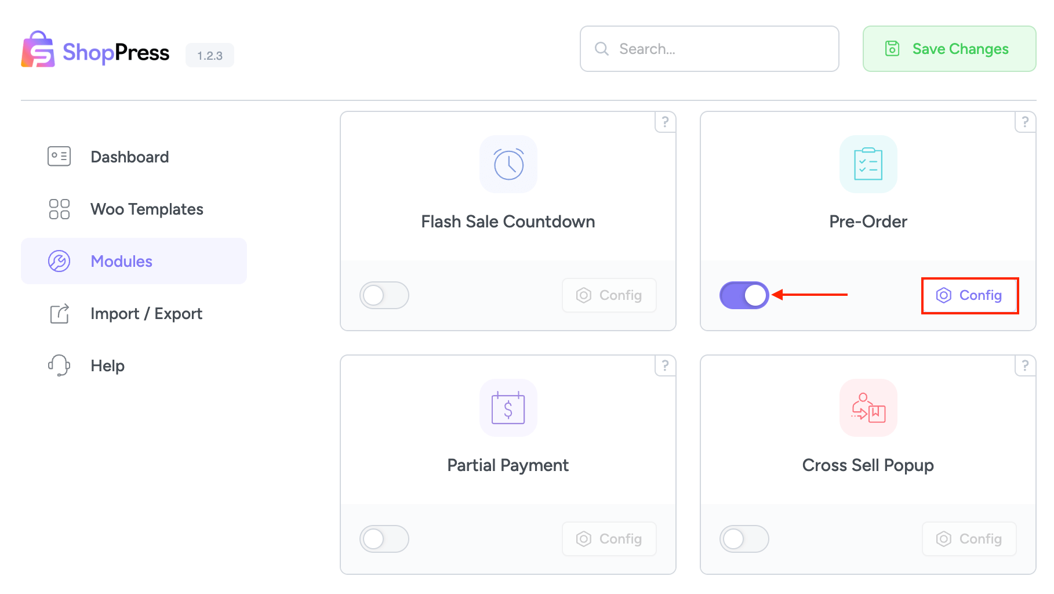Viewport: 1054px width, 594px height.
Task: Toggle the Cross Sell Popup switch on
Action: [744, 539]
